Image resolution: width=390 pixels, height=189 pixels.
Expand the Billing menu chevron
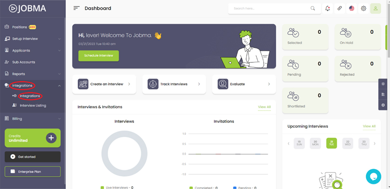[x=59, y=119]
